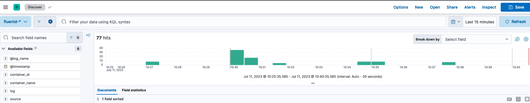Click the Refresh button

point(515,22)
